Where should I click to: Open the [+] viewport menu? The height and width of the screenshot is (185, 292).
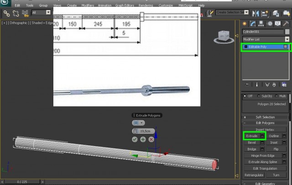tap(4, 23)
